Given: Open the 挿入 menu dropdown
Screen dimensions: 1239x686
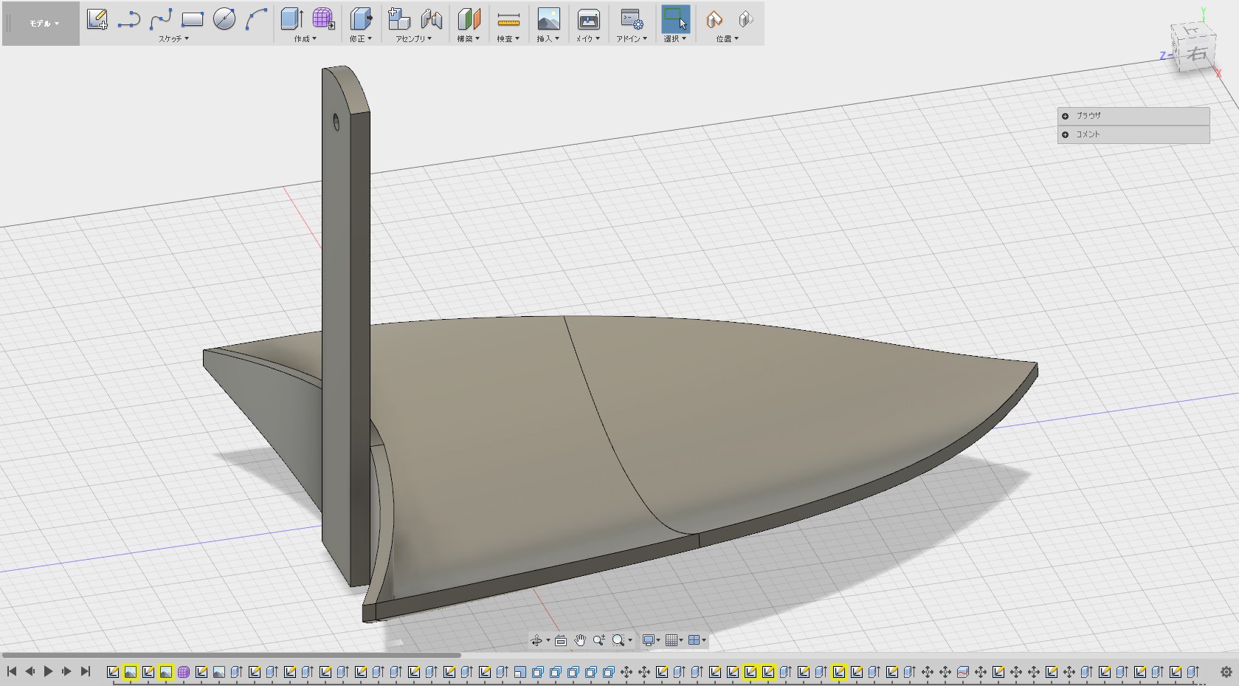Looking at the screenshot, I should (x=548, y=38).
